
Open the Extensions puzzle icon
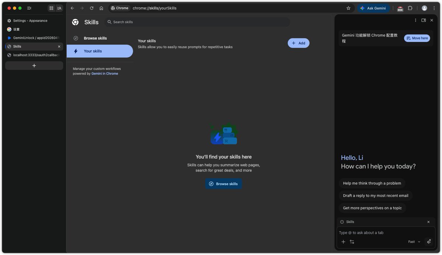click(x=410, y=8)
